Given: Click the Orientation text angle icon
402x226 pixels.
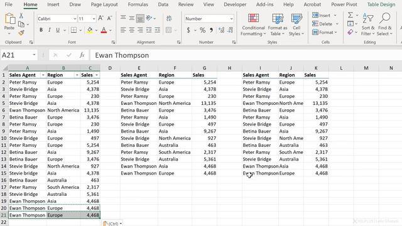Looking at the screenshot, I should (x=149, y=18).
